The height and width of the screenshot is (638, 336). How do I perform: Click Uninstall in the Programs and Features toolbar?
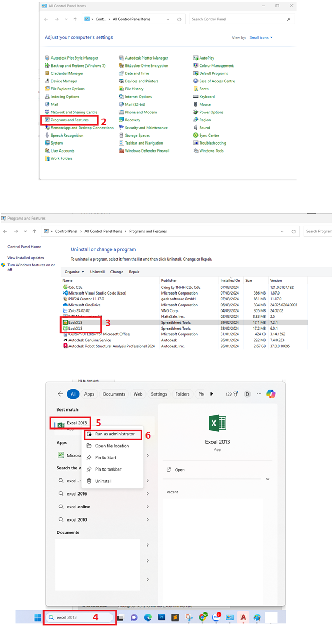[97, 272]
